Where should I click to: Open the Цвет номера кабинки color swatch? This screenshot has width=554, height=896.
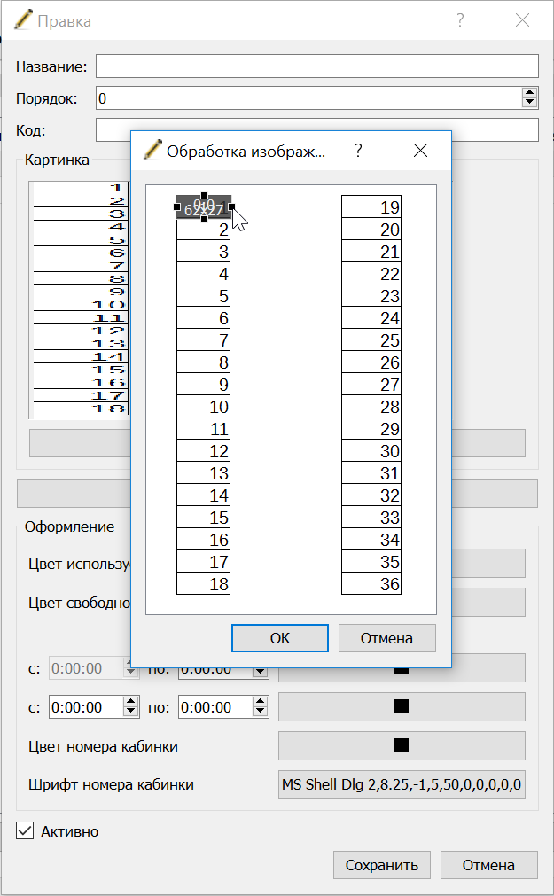click(402, 745)
